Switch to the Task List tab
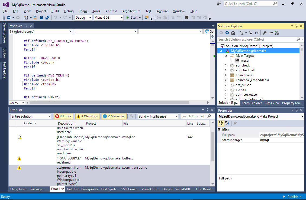This screenshot has height=200, width=306. tap(73, 189)
